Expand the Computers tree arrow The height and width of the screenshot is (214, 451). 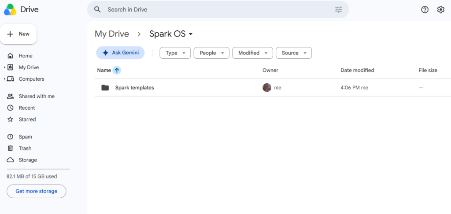pyautogui.click(x=4, y=79)
